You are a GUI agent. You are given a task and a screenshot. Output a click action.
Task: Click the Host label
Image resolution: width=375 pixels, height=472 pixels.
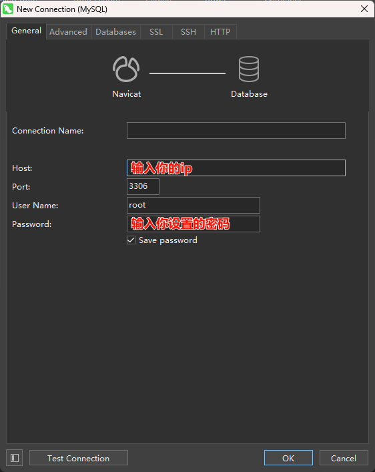[22, 168]
